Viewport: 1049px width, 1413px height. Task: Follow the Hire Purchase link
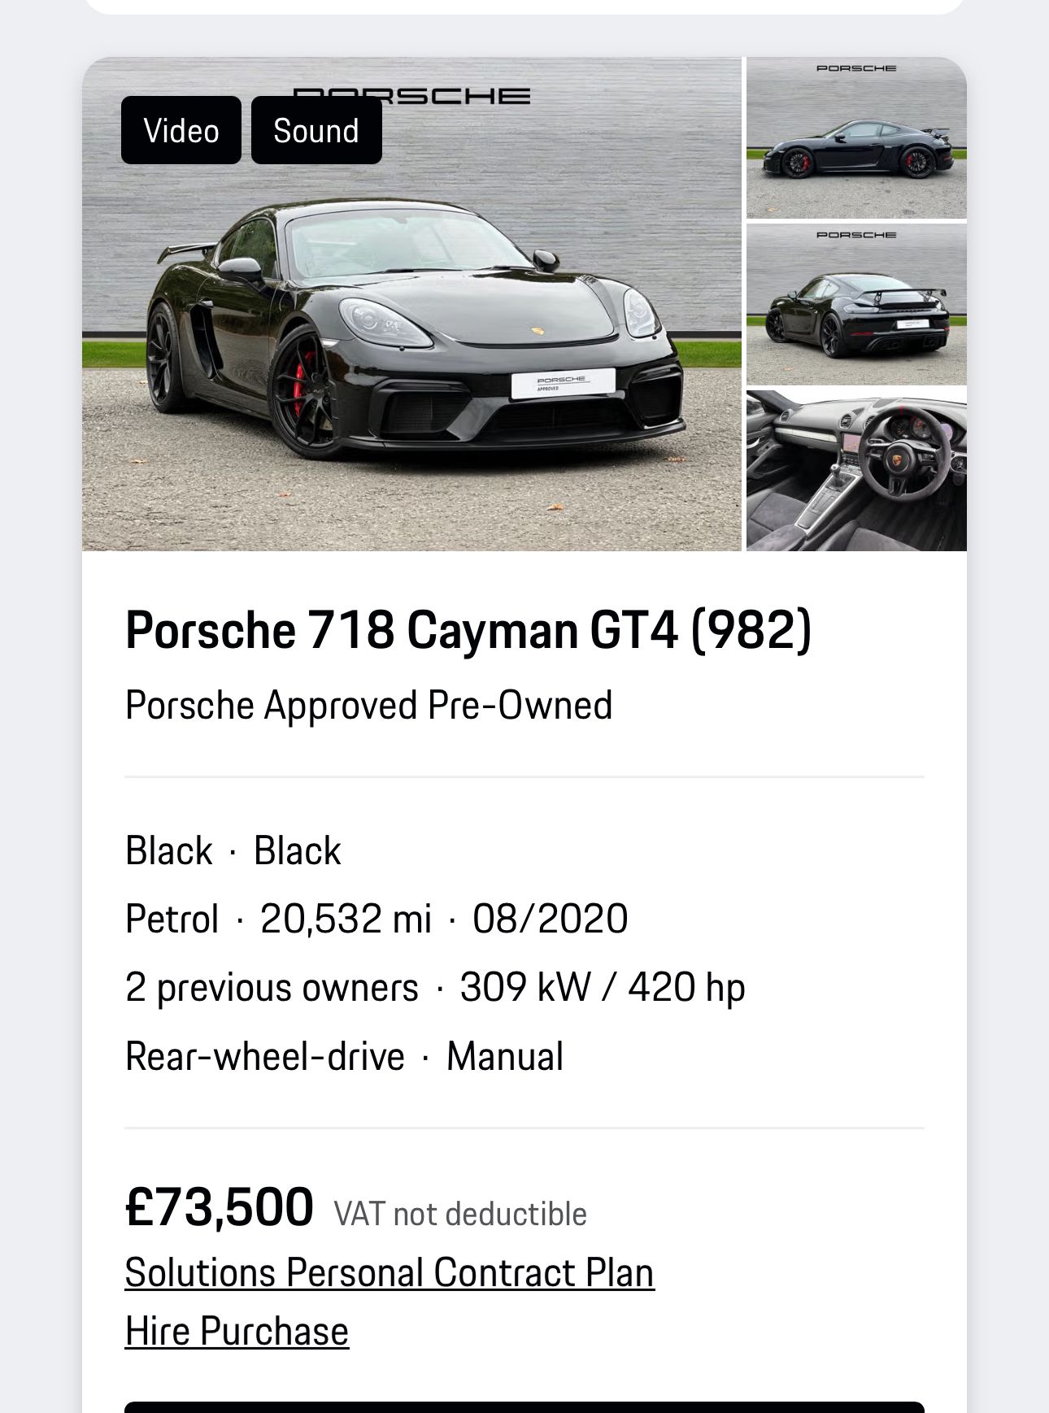pos(237,1331)
